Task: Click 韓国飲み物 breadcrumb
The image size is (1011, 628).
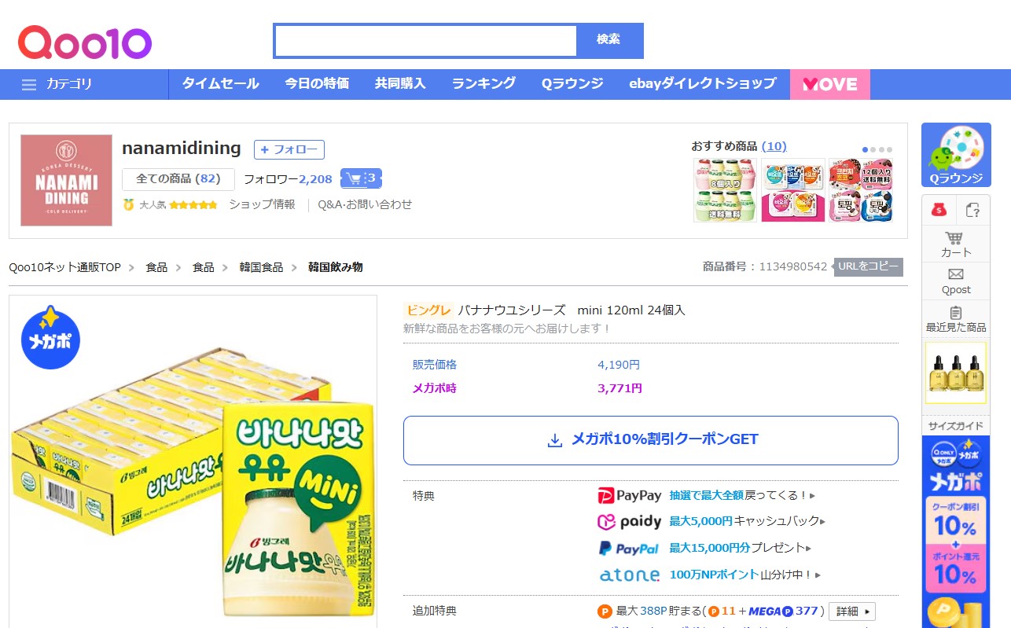Action: [x=336, y=267]
